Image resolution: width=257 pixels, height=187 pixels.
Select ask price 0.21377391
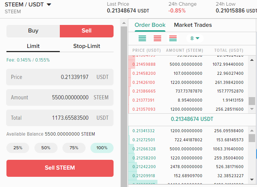point(143,100)
